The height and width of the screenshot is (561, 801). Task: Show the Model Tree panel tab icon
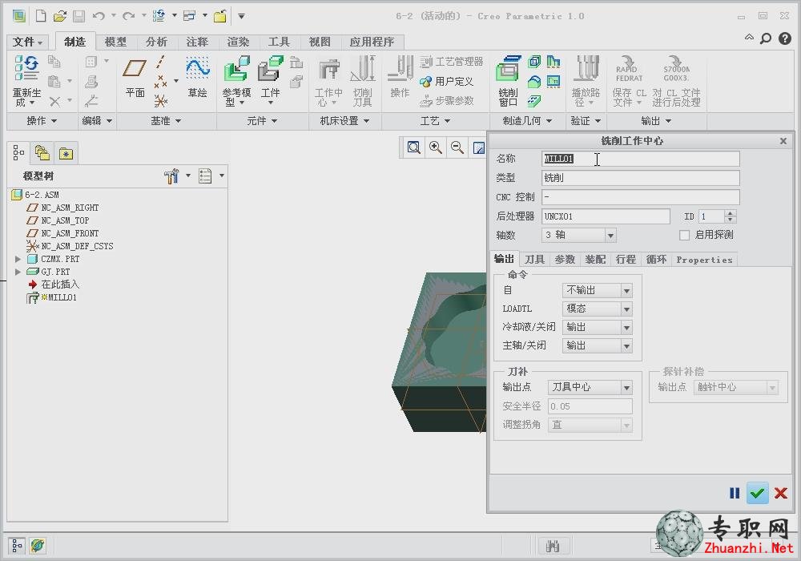[x=18, y=152]
